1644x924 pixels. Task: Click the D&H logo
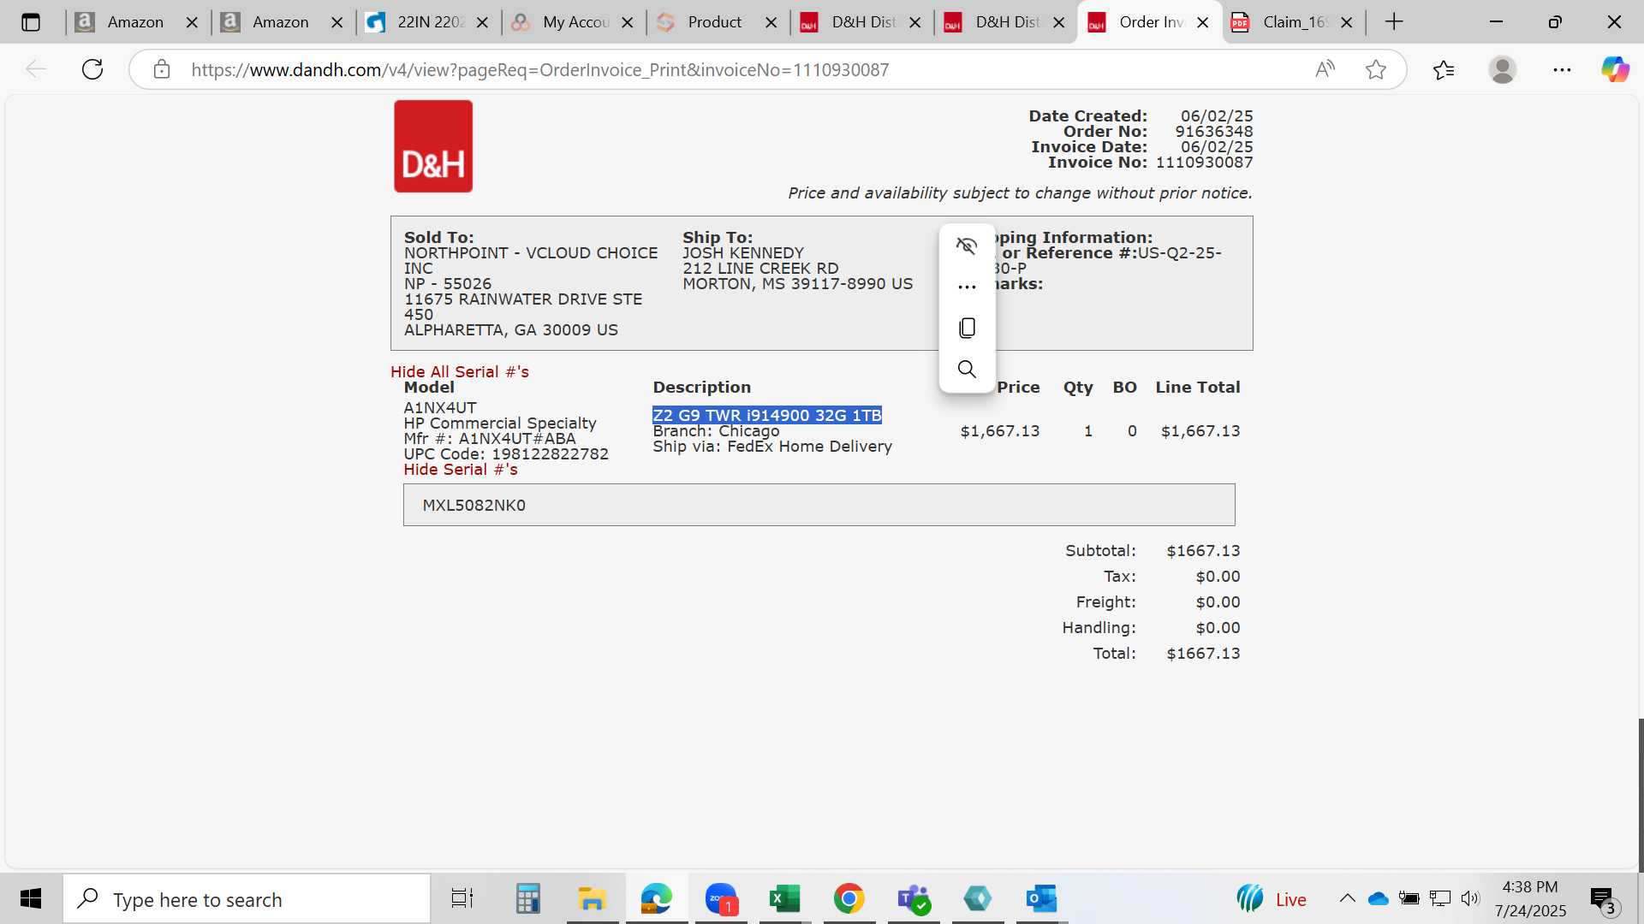pos(433,146)
